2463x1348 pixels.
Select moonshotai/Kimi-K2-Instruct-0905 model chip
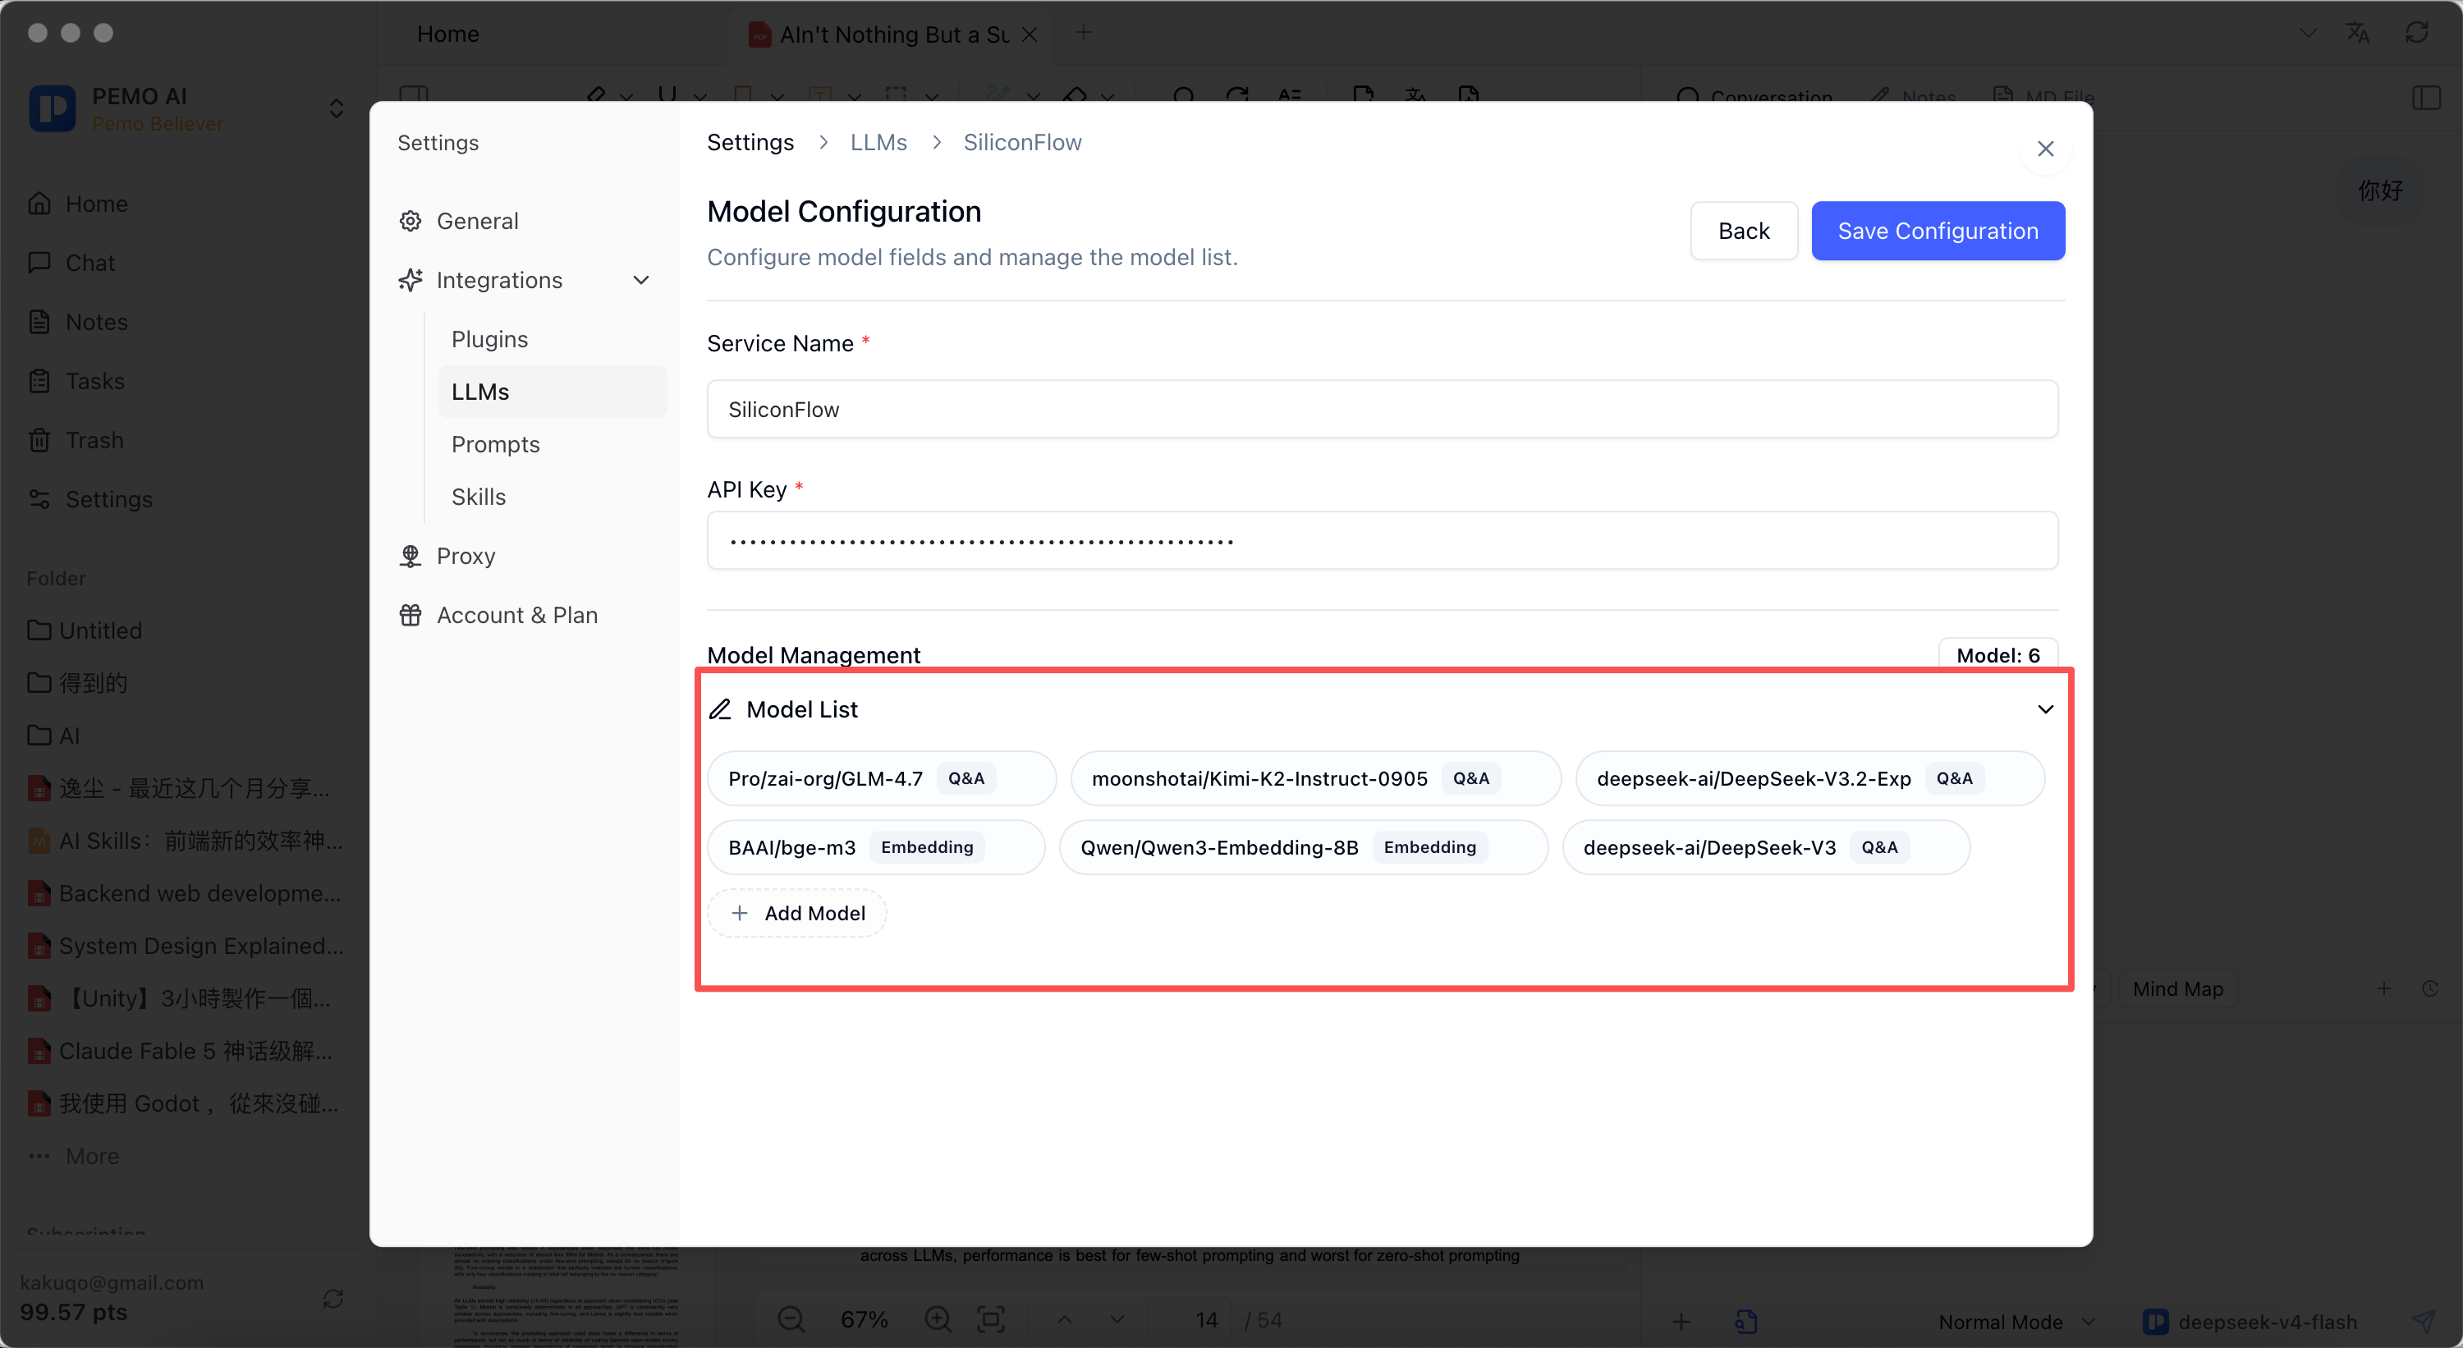pos(1314,778)
